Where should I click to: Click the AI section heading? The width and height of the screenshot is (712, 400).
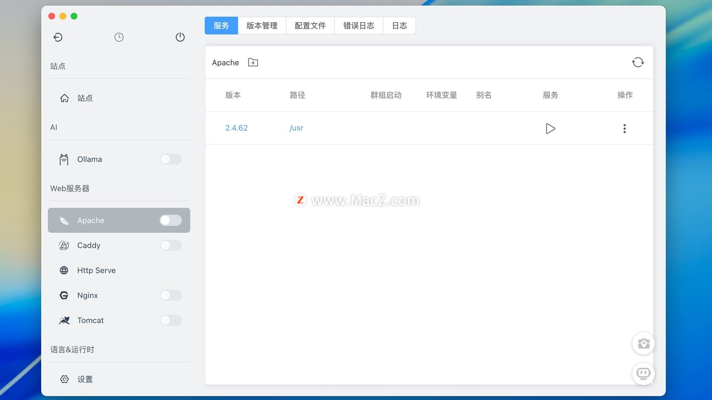pyautogui.click(x=54, y=127)
